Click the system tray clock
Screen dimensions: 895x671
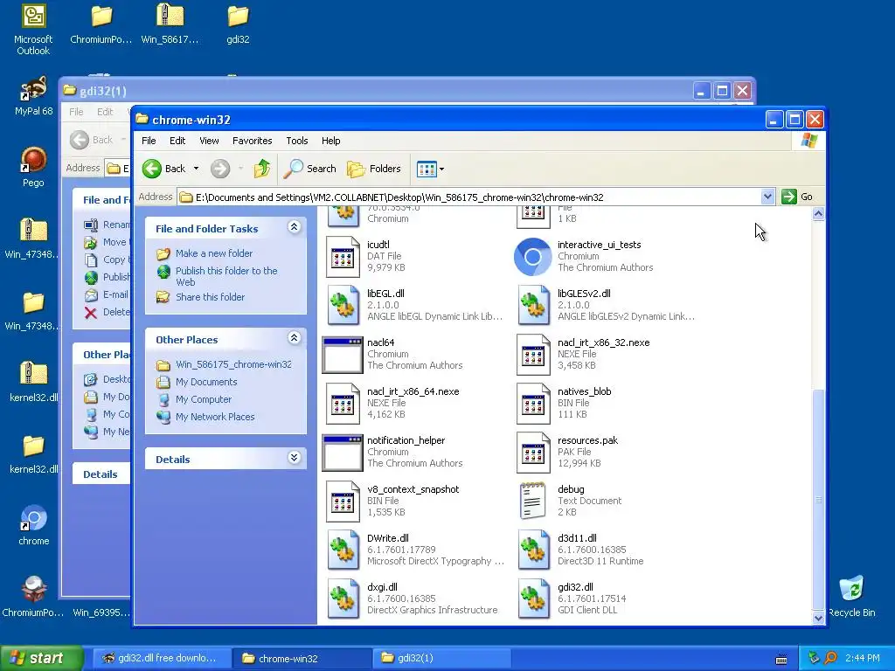point(863,658)
